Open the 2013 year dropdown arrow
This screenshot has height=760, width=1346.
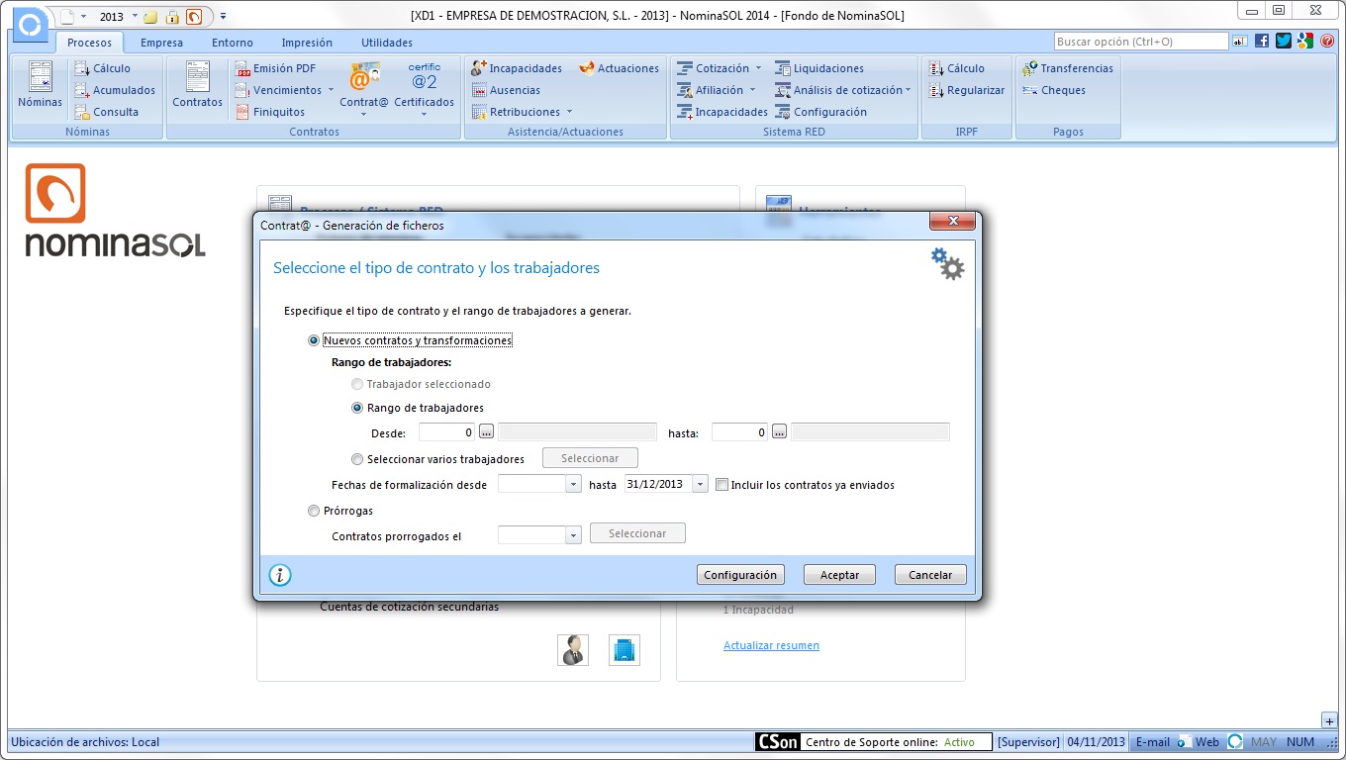pos(135,17)
